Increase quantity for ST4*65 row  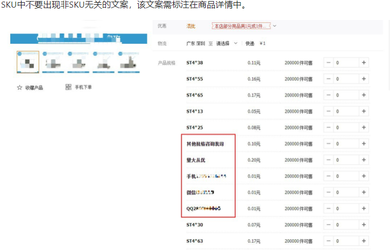[364, 95]
